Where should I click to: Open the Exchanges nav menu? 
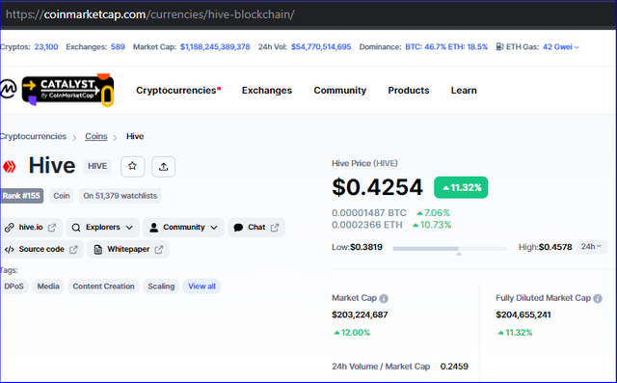pos(267,90)
